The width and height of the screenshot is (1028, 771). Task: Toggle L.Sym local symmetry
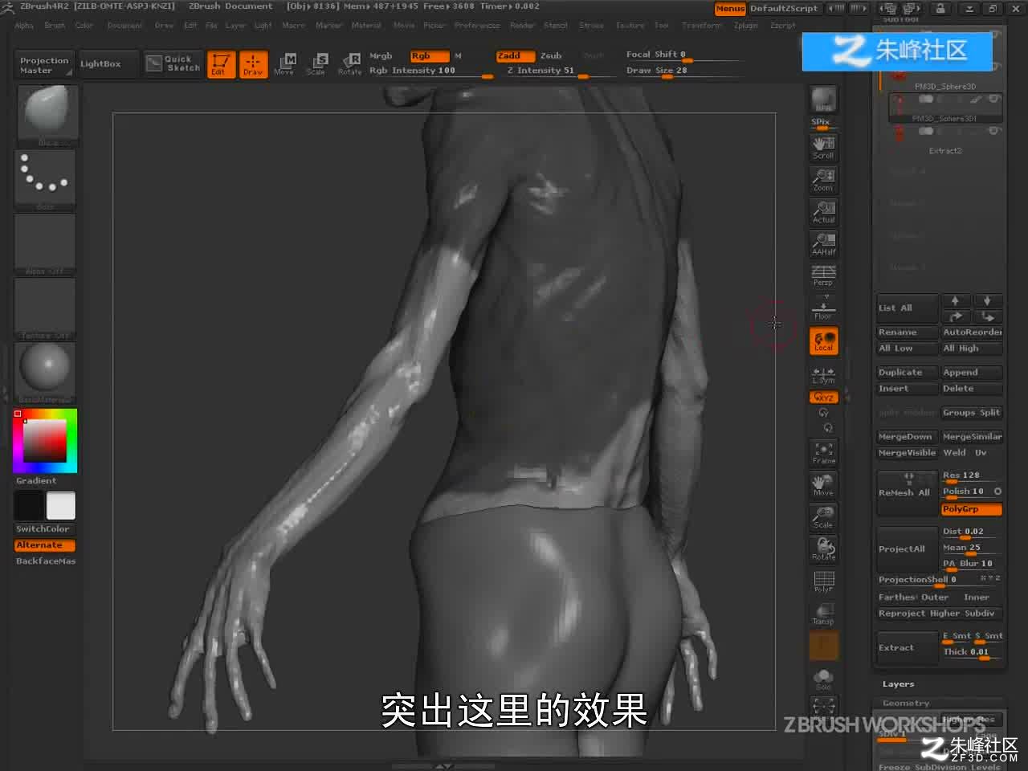coord(823,375)
